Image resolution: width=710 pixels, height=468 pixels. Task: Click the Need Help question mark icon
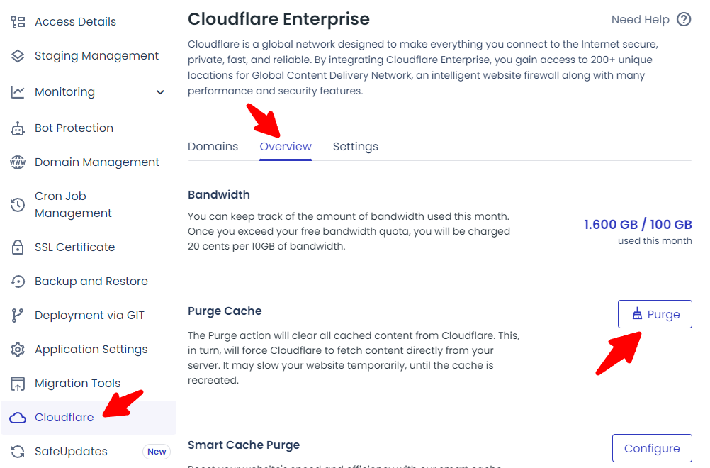(684, 20)
